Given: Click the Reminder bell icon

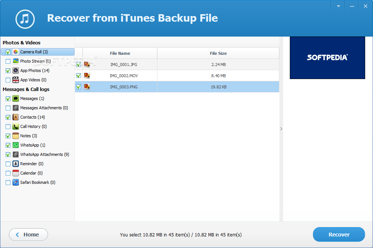Looking at the screenshot, I should coord(16,164).
